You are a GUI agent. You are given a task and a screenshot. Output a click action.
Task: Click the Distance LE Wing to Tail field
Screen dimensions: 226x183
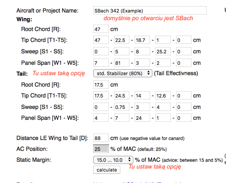[101, 138]
